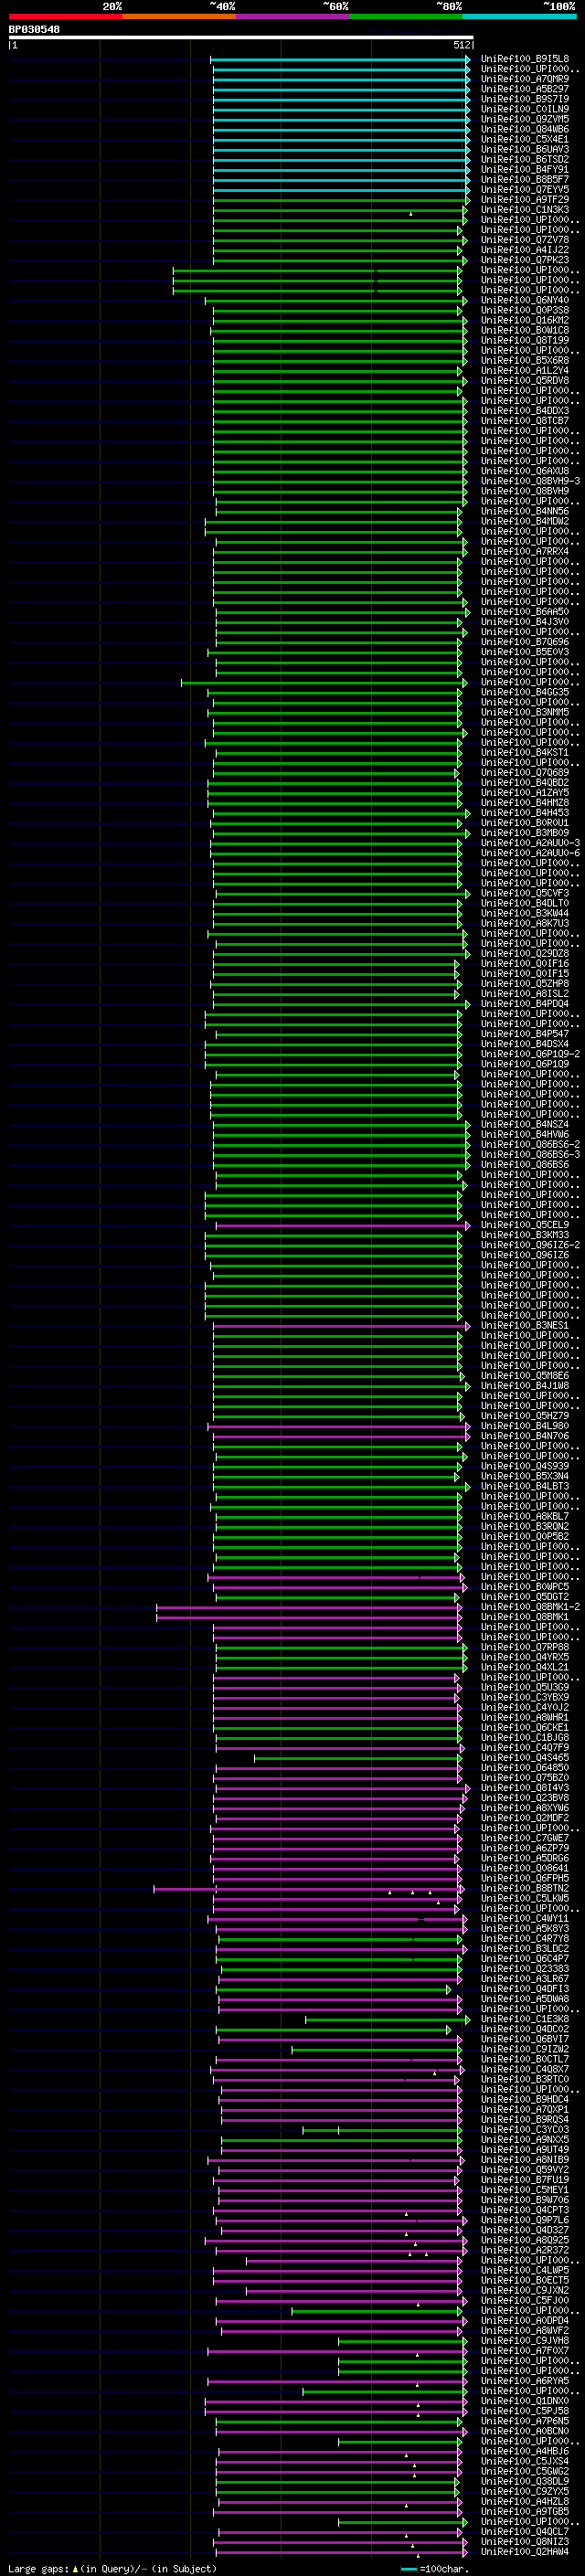Click the green alignment bar for UniRef100_Q6NY40
Viewport: 585px width, 2576px height.
tap(336, 300)
